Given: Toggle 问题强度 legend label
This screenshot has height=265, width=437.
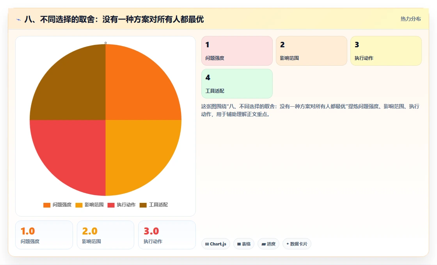Looking at the screenshot, I should (62, 205).
